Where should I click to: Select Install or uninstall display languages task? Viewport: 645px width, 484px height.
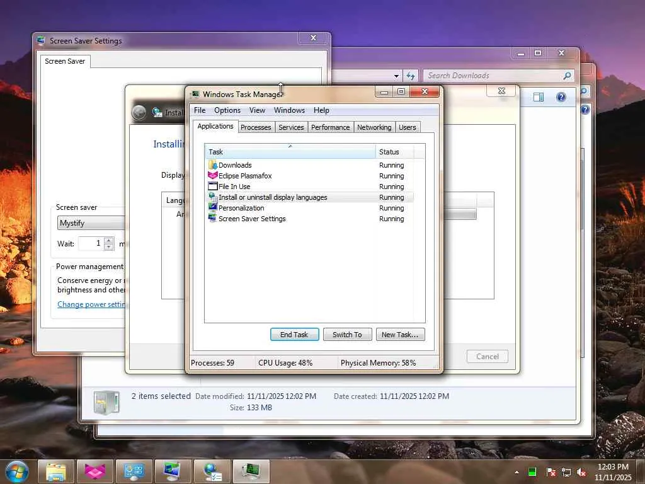[309, 197]
